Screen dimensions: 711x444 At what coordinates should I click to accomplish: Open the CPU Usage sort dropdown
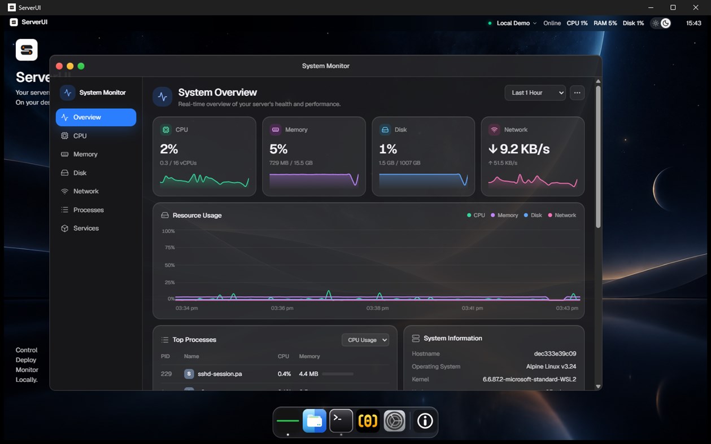point(365,340)
